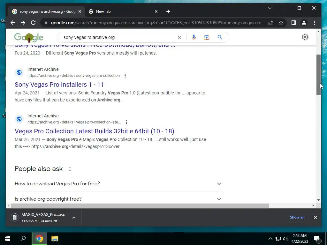Close the Google search tab

tap(80, 12)
